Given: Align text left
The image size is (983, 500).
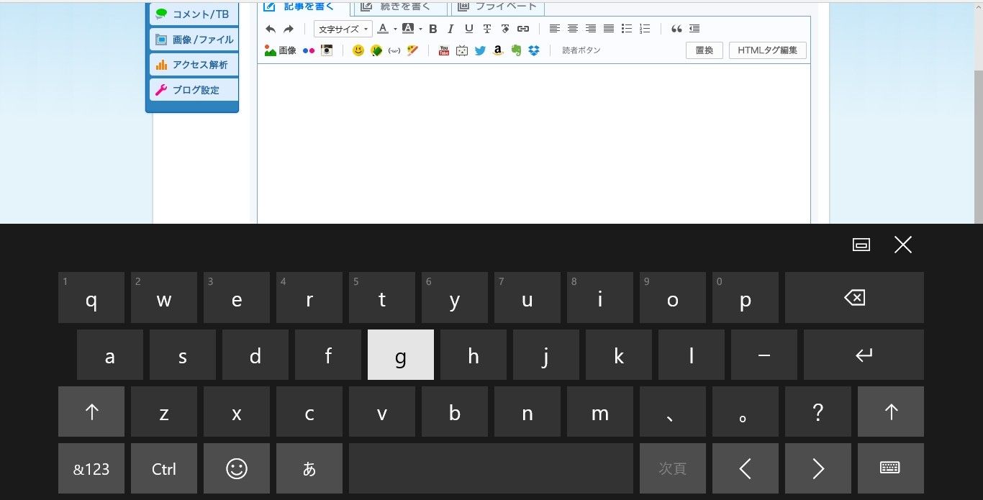Looking at the screenshot, I should pos(555,29).
